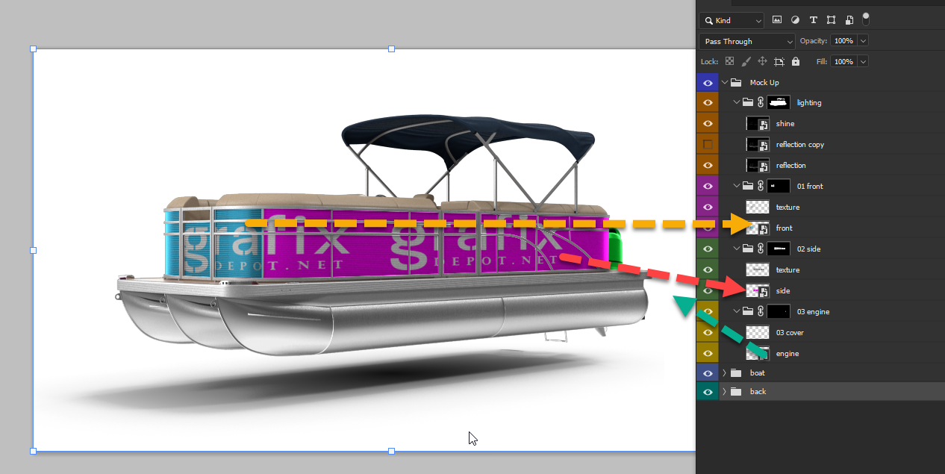
Task: Click the adjustment layer filter icon
Action: tap(795, 20)
